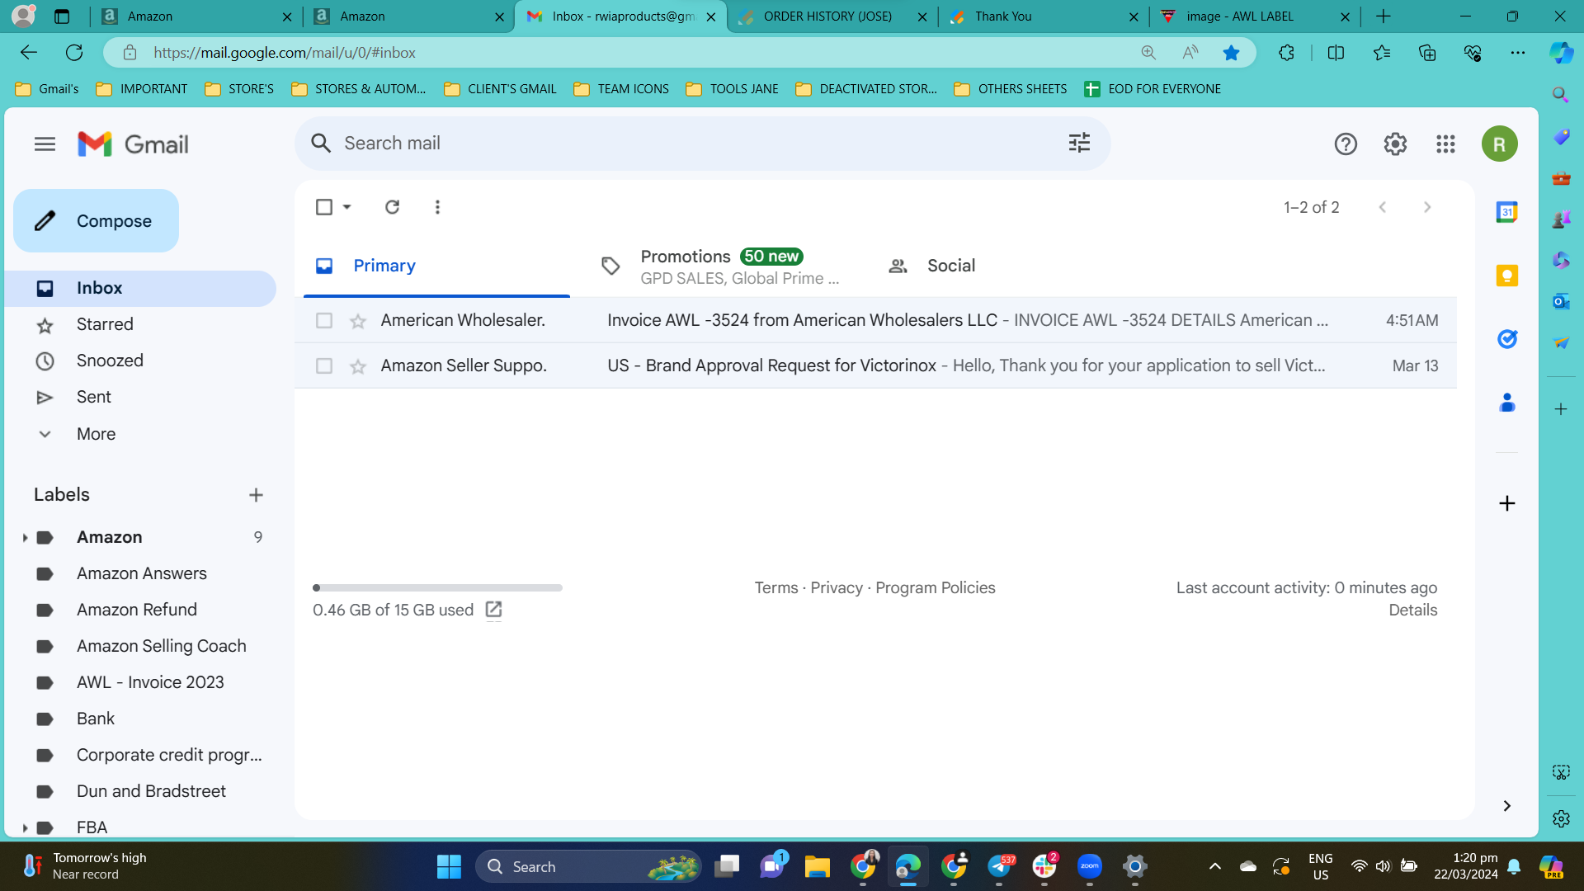Open File Explorer from taskbar
Viewport: 1584px width, 891px height.
(x=817, y=866)
